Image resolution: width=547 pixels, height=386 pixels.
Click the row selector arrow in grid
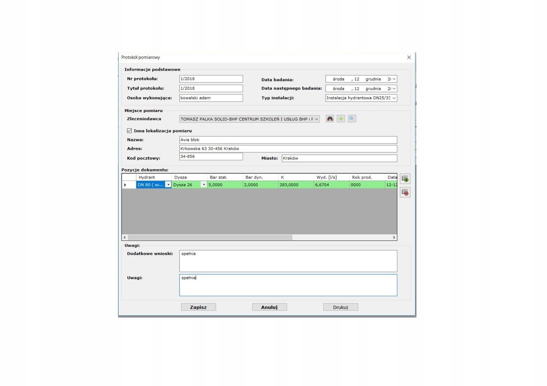point(125,185)
